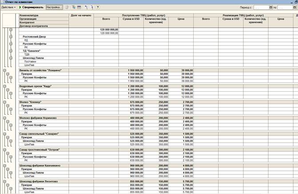Click the period start date field
298x194 pixels.
(262, 8)
